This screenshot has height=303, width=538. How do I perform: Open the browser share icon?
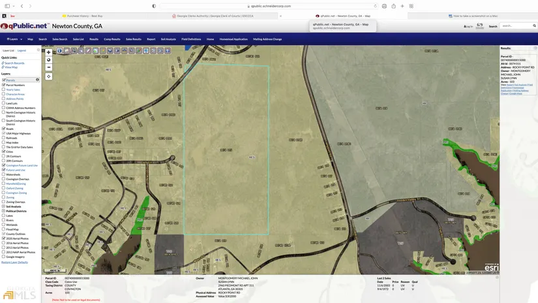coord(393,6)
